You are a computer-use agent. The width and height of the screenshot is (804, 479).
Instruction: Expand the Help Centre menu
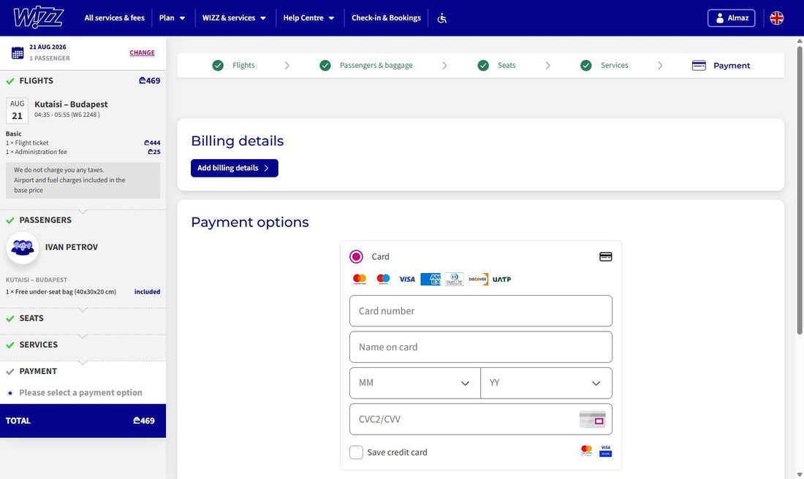click(x=308, y=18)
